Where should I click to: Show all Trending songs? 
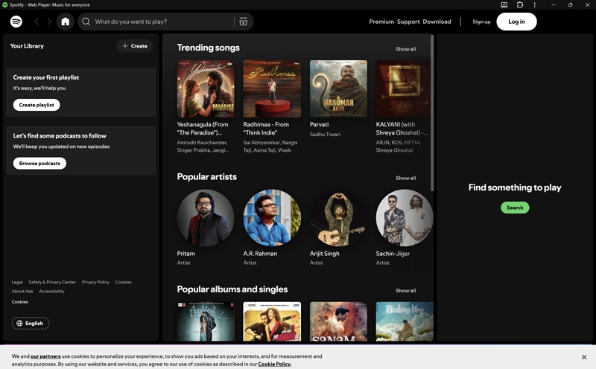tap(405, 49)
